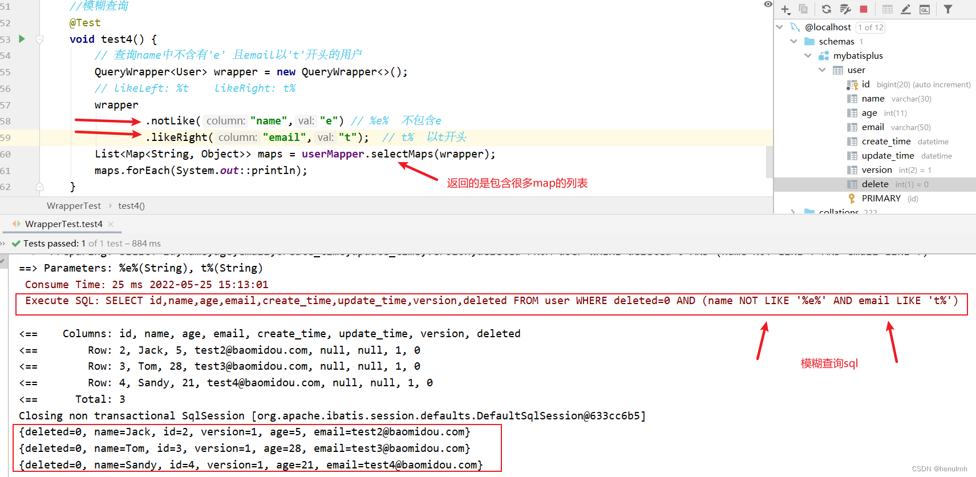The width and height of the screenshot is (976, 477).
Task: Select the schemas tree row
Action: pyautogui.click(x=874, y=41)
